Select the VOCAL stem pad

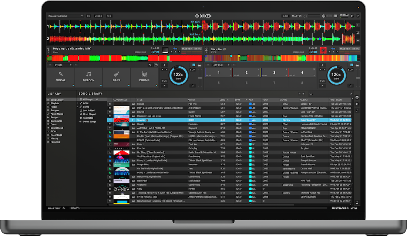point(61,77)
